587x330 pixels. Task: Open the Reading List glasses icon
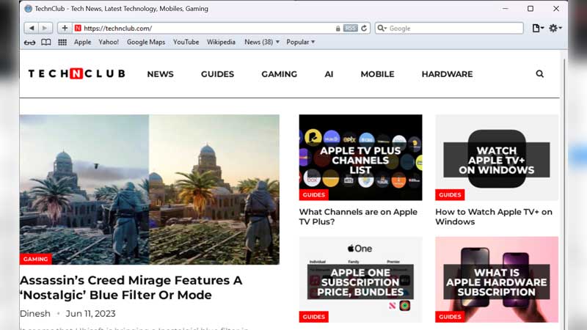click(29, 43)
